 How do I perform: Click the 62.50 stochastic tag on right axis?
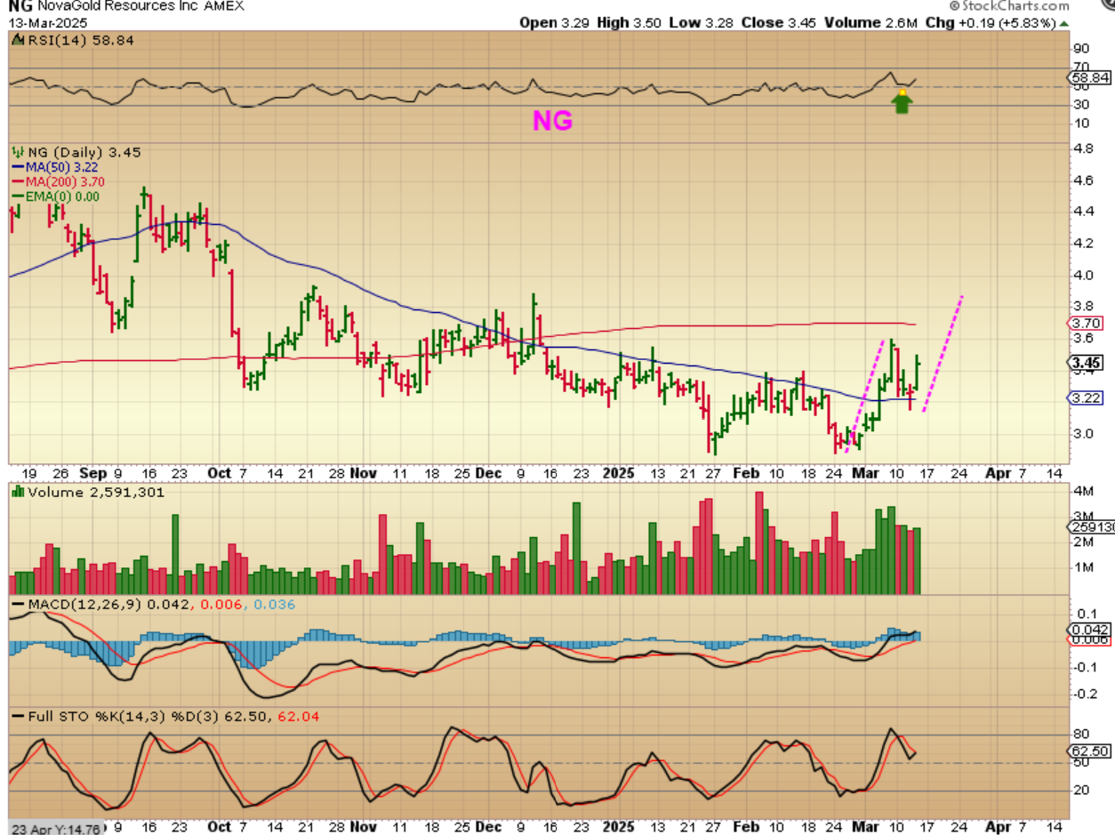tap(1088, 751)
